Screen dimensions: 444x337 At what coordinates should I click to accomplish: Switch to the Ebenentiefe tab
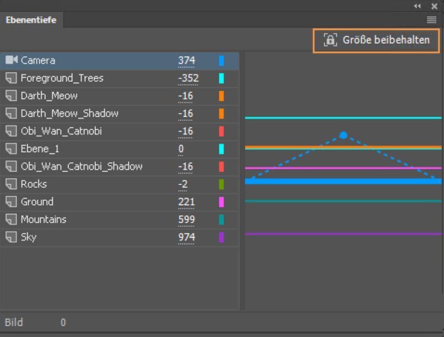31,20
